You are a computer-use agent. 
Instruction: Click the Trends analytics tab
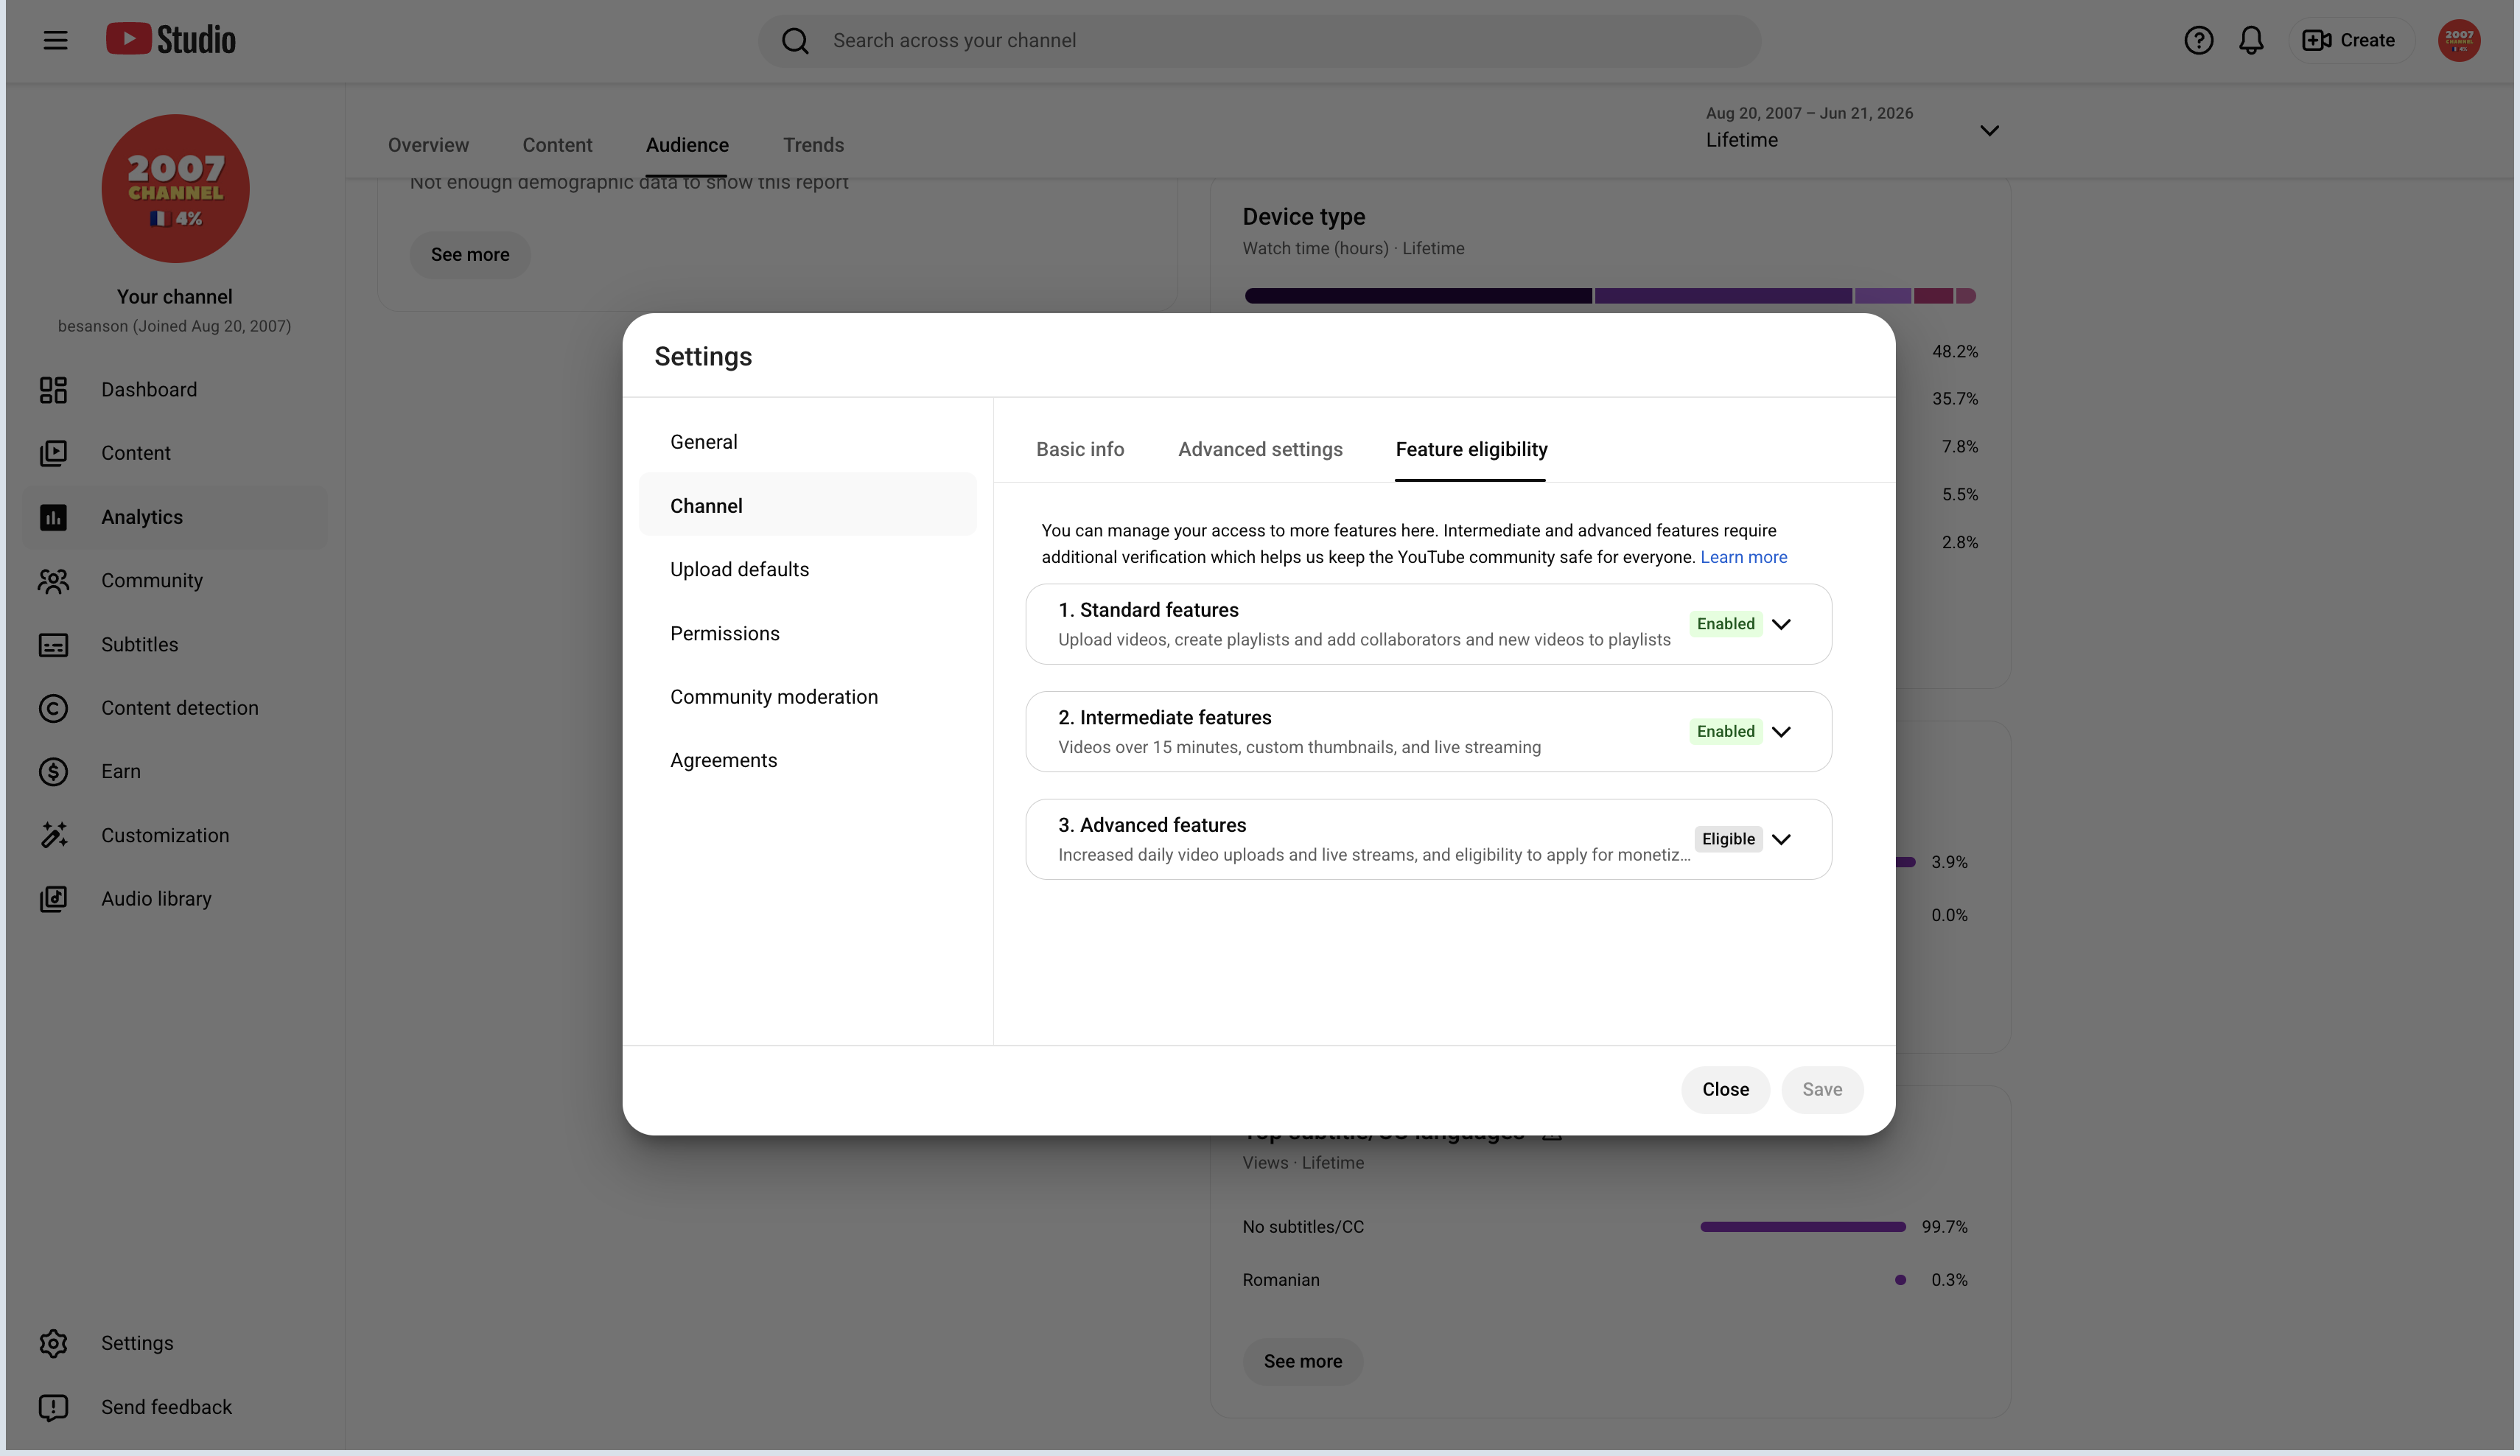click(813, 145)
